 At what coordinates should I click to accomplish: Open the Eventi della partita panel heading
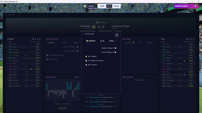click(52, 39)
